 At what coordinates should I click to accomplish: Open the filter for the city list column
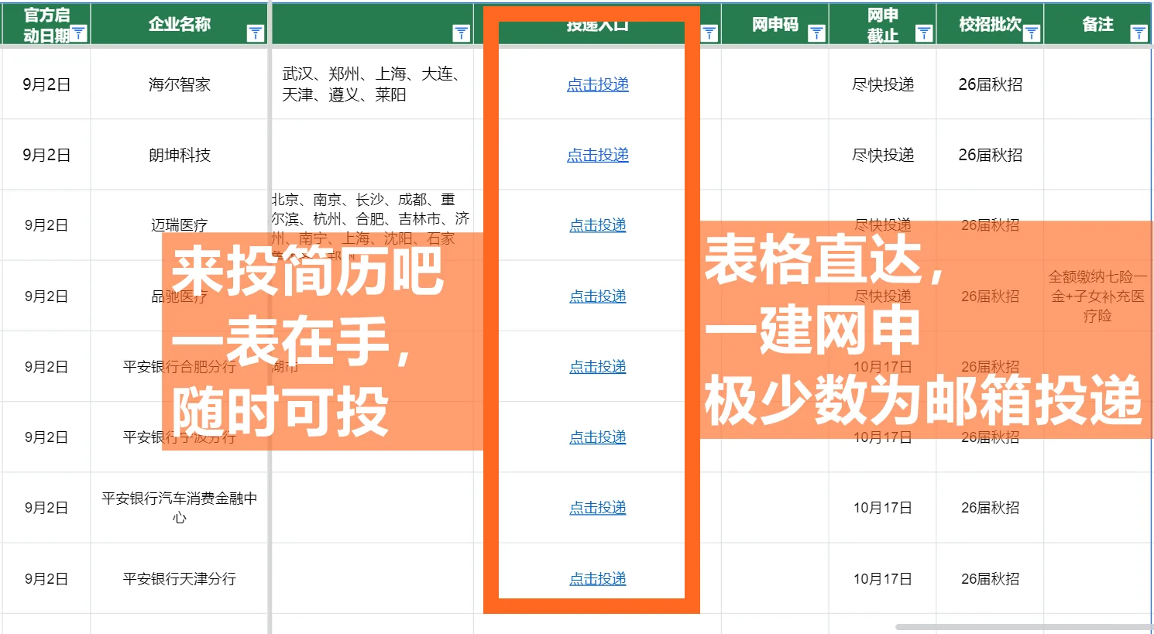[462, 33]
